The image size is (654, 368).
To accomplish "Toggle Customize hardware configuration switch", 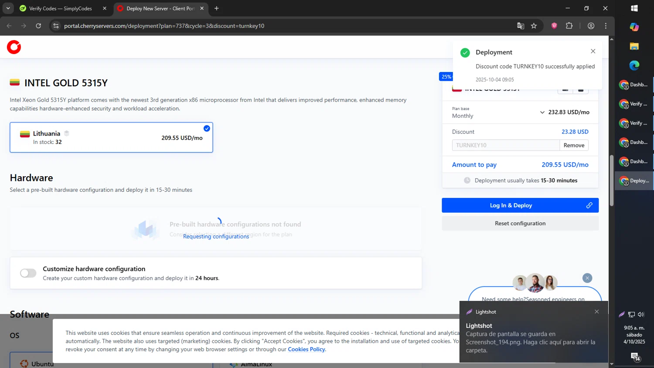I will (28, 273).
